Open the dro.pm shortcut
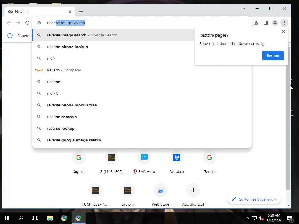 128,195
